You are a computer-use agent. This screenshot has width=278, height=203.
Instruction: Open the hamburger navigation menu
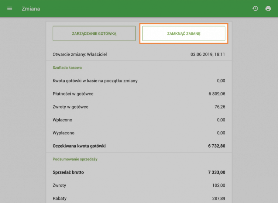point(10,8)
